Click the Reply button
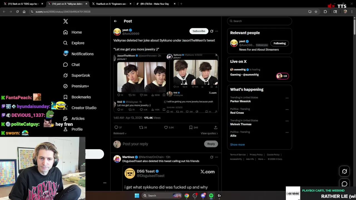 [211, 144]
